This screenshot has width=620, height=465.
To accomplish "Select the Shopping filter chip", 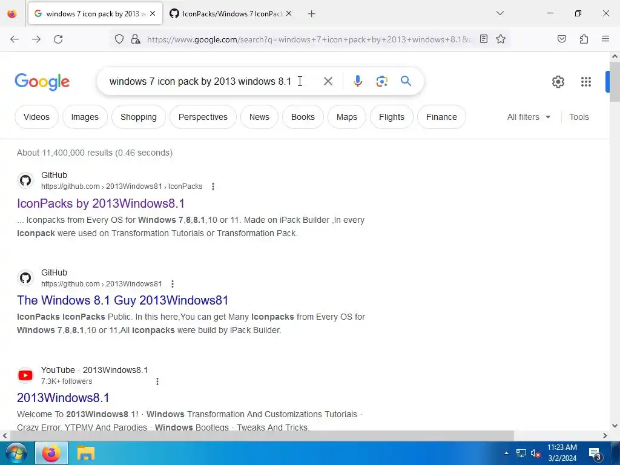I will (139, 117).
